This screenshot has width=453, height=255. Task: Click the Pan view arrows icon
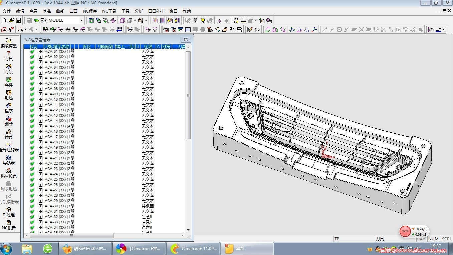click(113, 20)
